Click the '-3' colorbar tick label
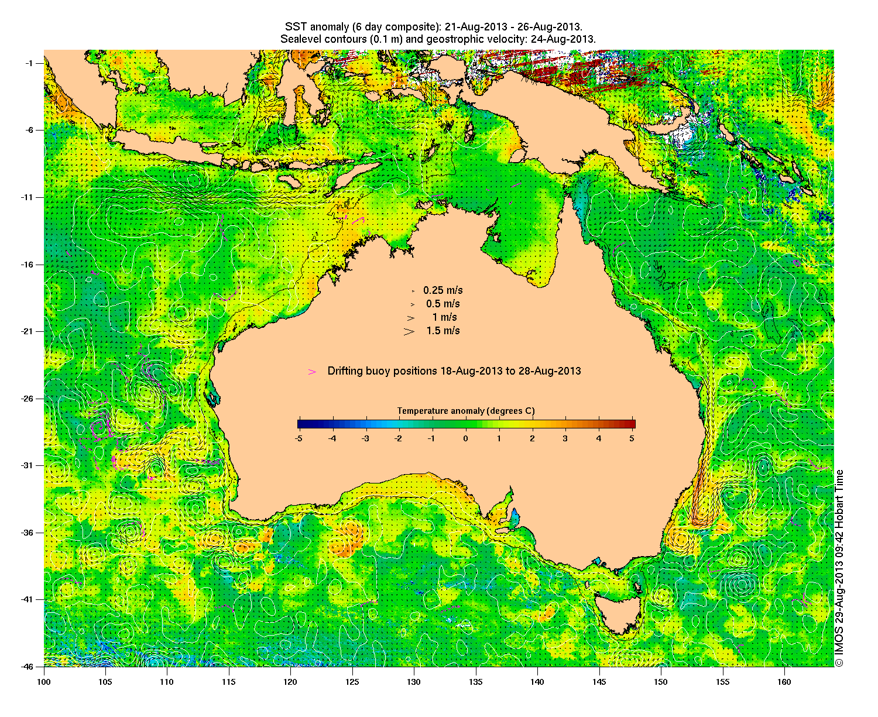 [365, 438]
